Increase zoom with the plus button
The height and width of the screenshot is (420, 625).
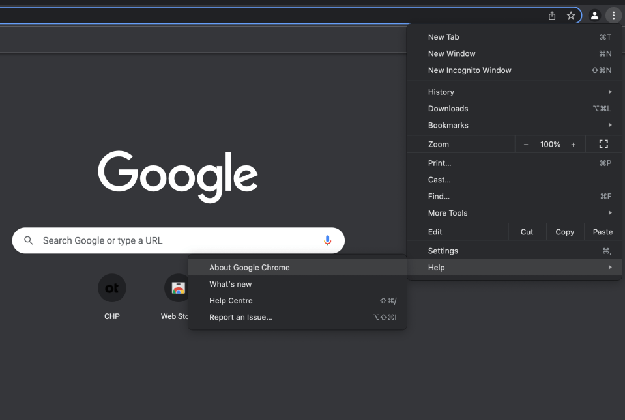(573, 145)
